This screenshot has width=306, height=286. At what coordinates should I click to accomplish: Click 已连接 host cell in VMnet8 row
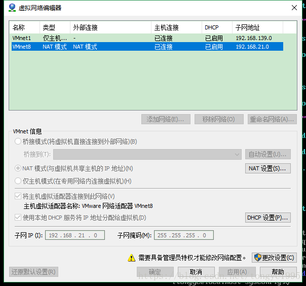(x=164, y=47)
